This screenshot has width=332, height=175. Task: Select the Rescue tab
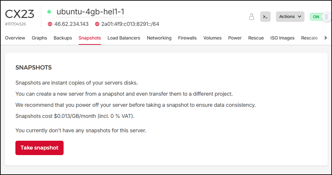click(x=256, y=38)
